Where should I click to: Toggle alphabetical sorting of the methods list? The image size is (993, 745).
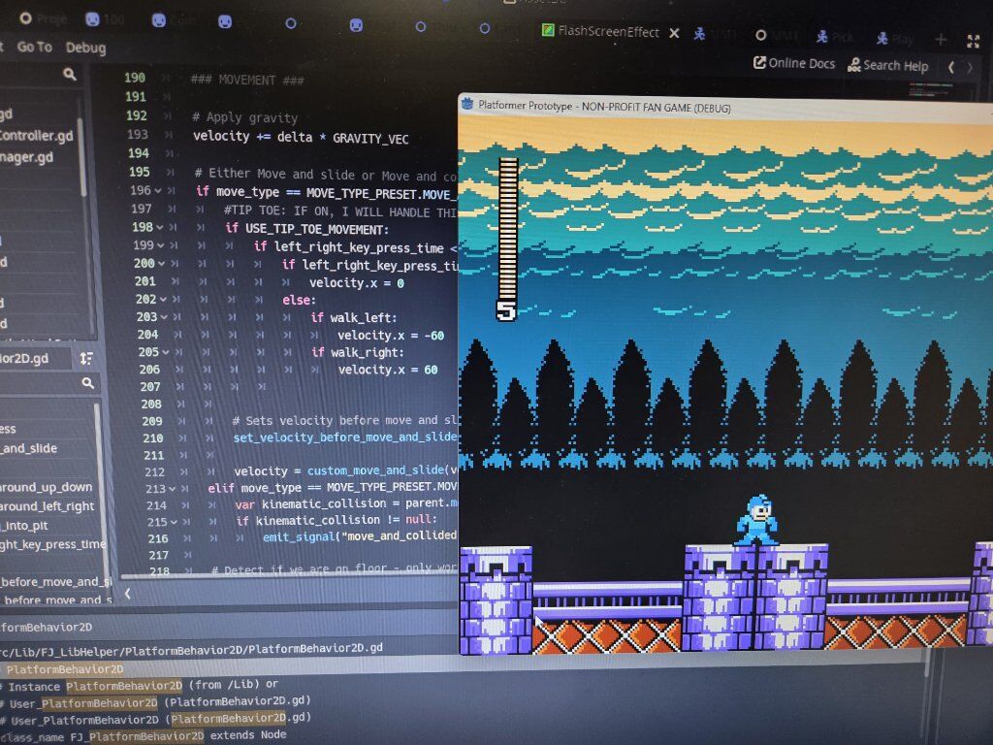click(x=86, y=358)
